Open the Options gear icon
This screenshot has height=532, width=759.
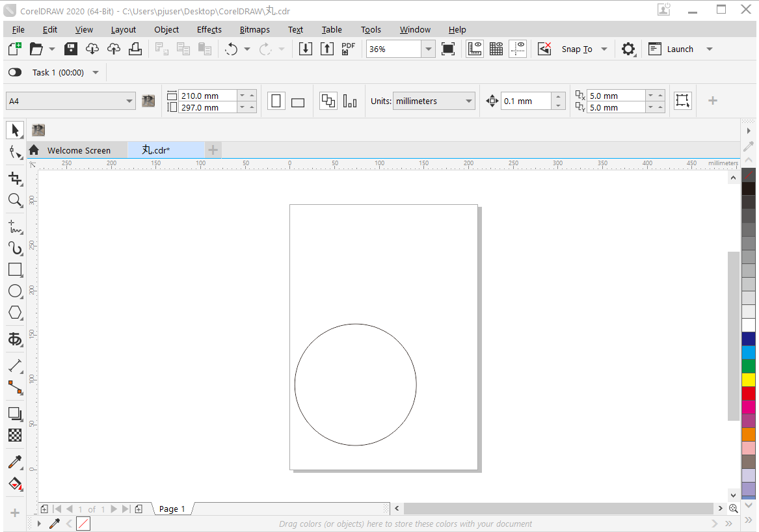[628, 49]
